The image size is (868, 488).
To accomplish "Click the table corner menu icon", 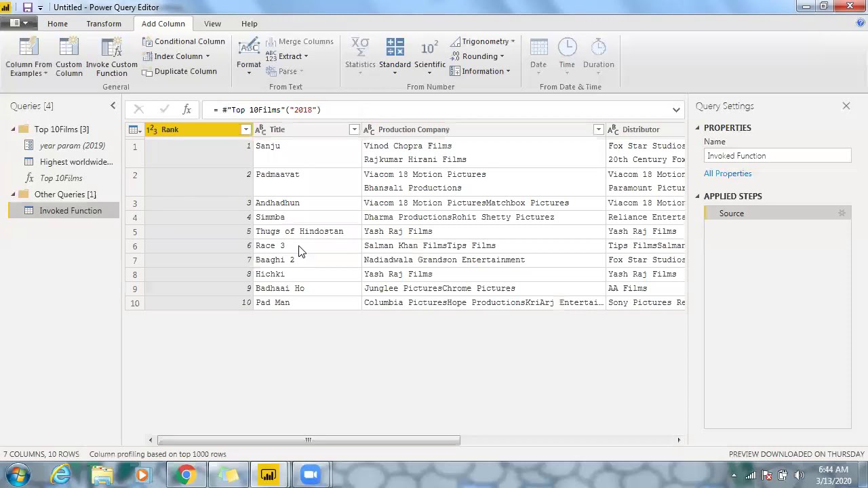I will tap(134, 129).
